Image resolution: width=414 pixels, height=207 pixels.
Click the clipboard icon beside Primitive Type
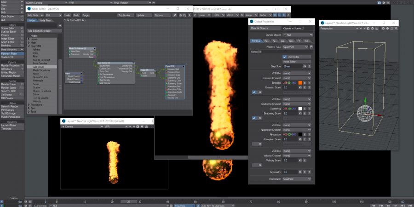tap(311, 46)
